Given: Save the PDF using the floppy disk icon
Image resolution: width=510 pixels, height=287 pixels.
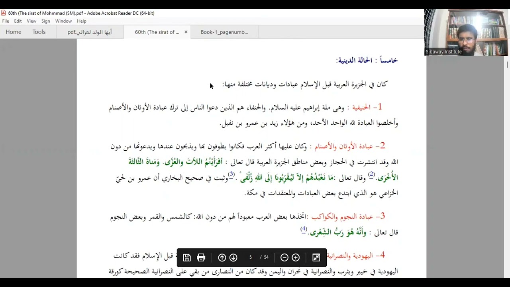Looking at the screenshot, I should coord(187,258).
